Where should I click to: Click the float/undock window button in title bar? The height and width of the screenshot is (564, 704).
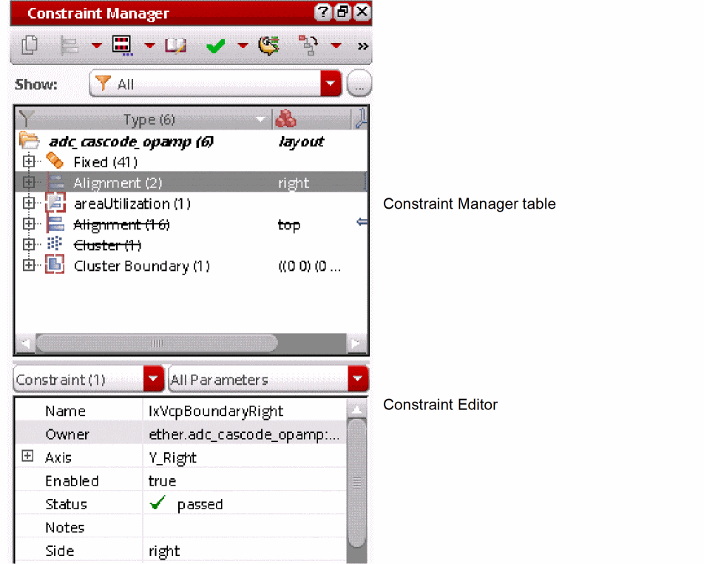pyautogui.click(x=342, y=12)
